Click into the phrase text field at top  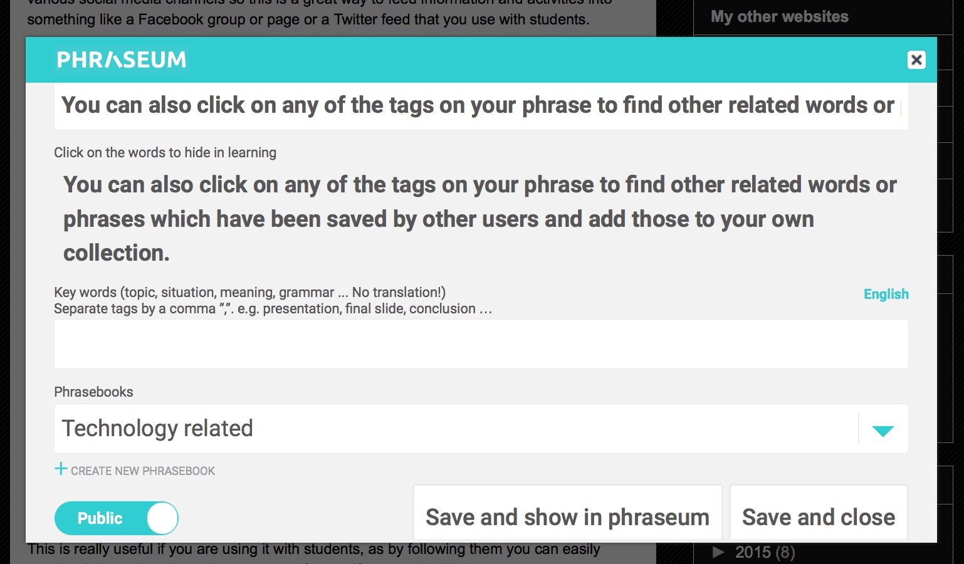pos(481,105)
